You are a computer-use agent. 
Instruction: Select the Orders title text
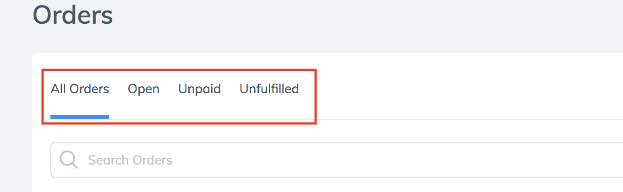tap(72, 15)
